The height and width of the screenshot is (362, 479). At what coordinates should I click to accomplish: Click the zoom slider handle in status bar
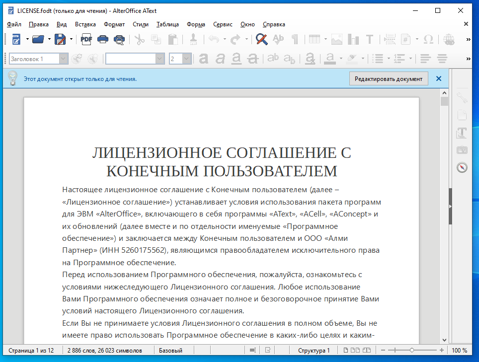point(411,351)
